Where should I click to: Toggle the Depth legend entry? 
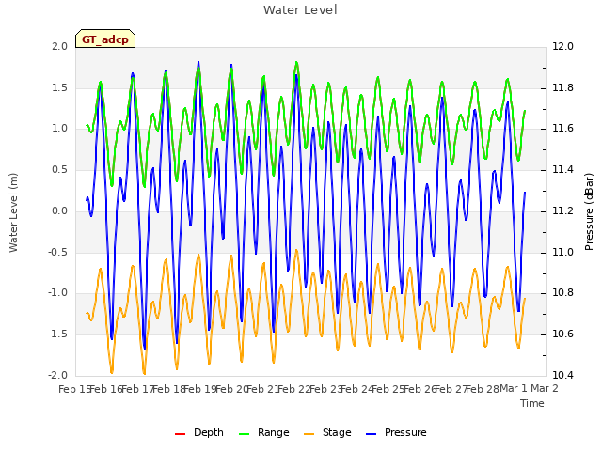(198, 432)
